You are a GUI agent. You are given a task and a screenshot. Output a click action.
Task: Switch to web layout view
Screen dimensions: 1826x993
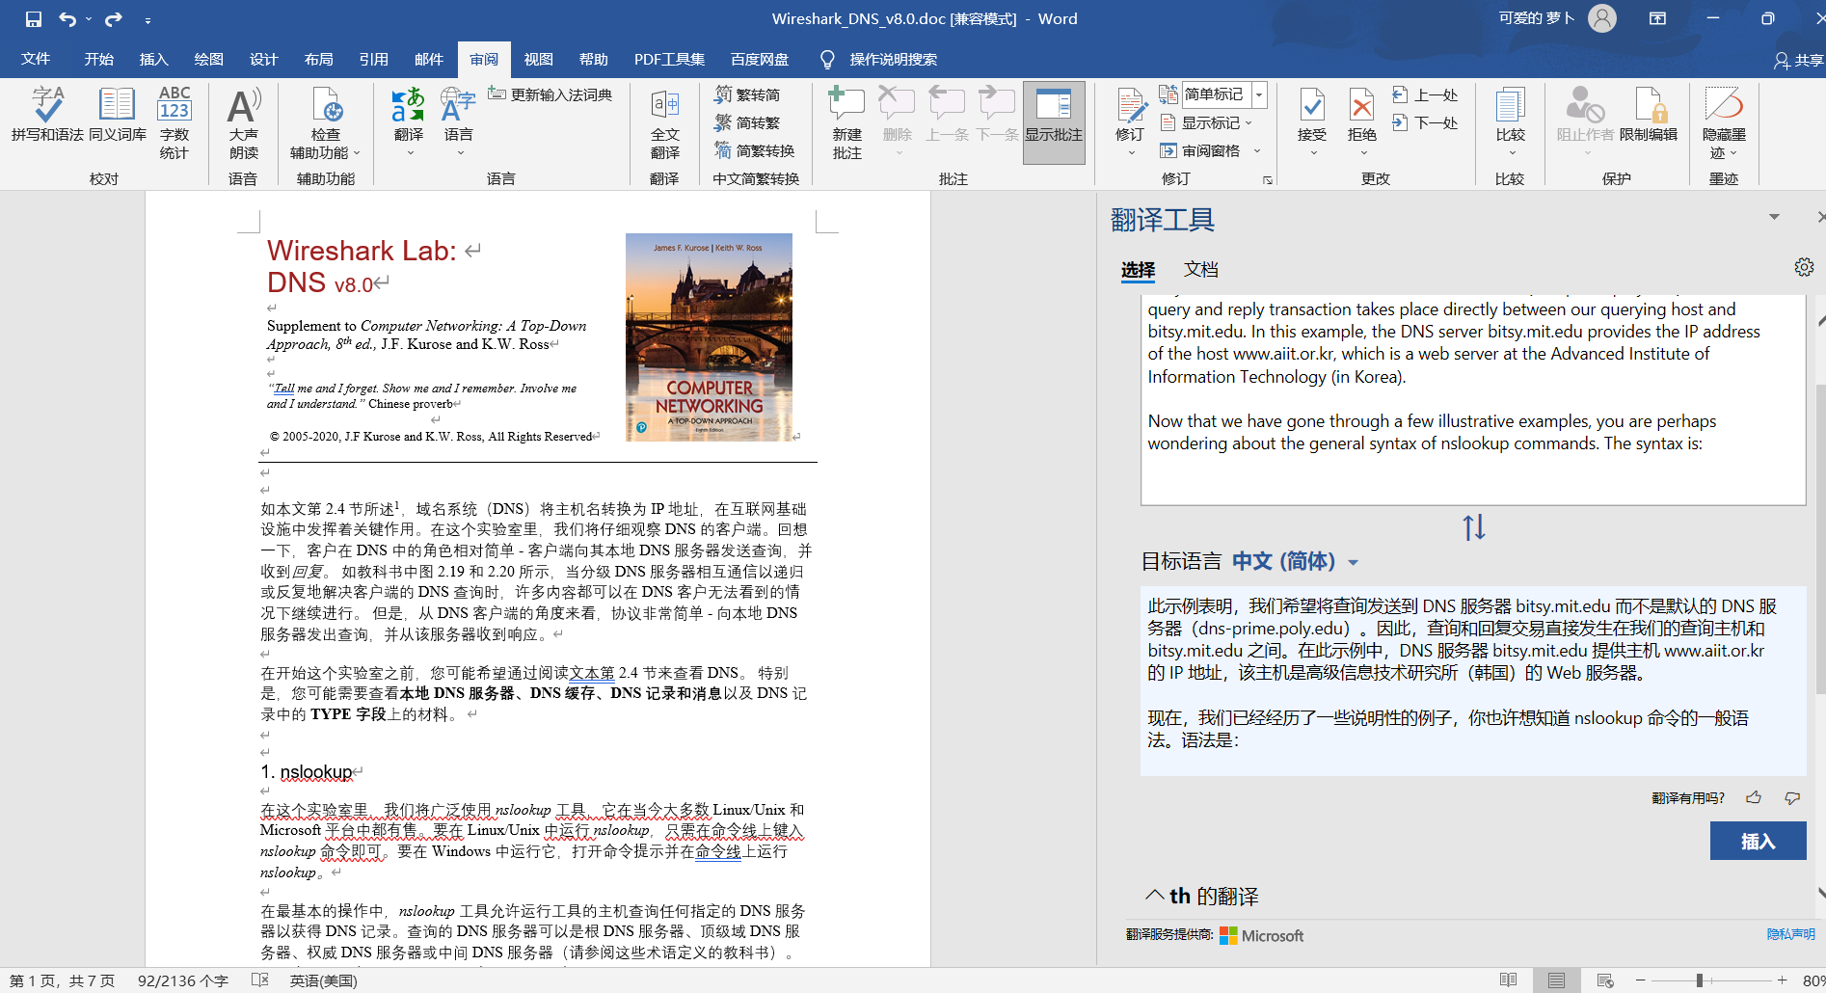(1605, 980)
